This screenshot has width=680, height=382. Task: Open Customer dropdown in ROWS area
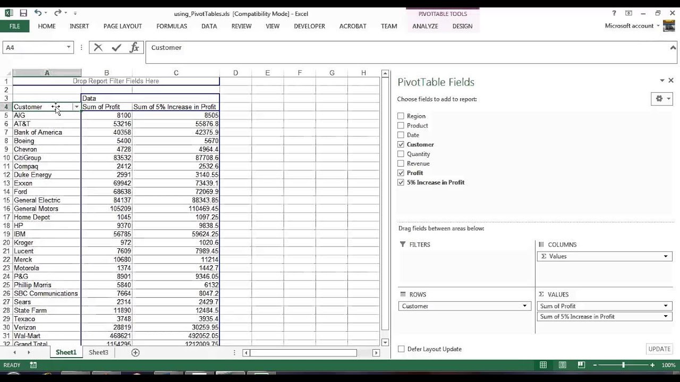click(525, 306)
